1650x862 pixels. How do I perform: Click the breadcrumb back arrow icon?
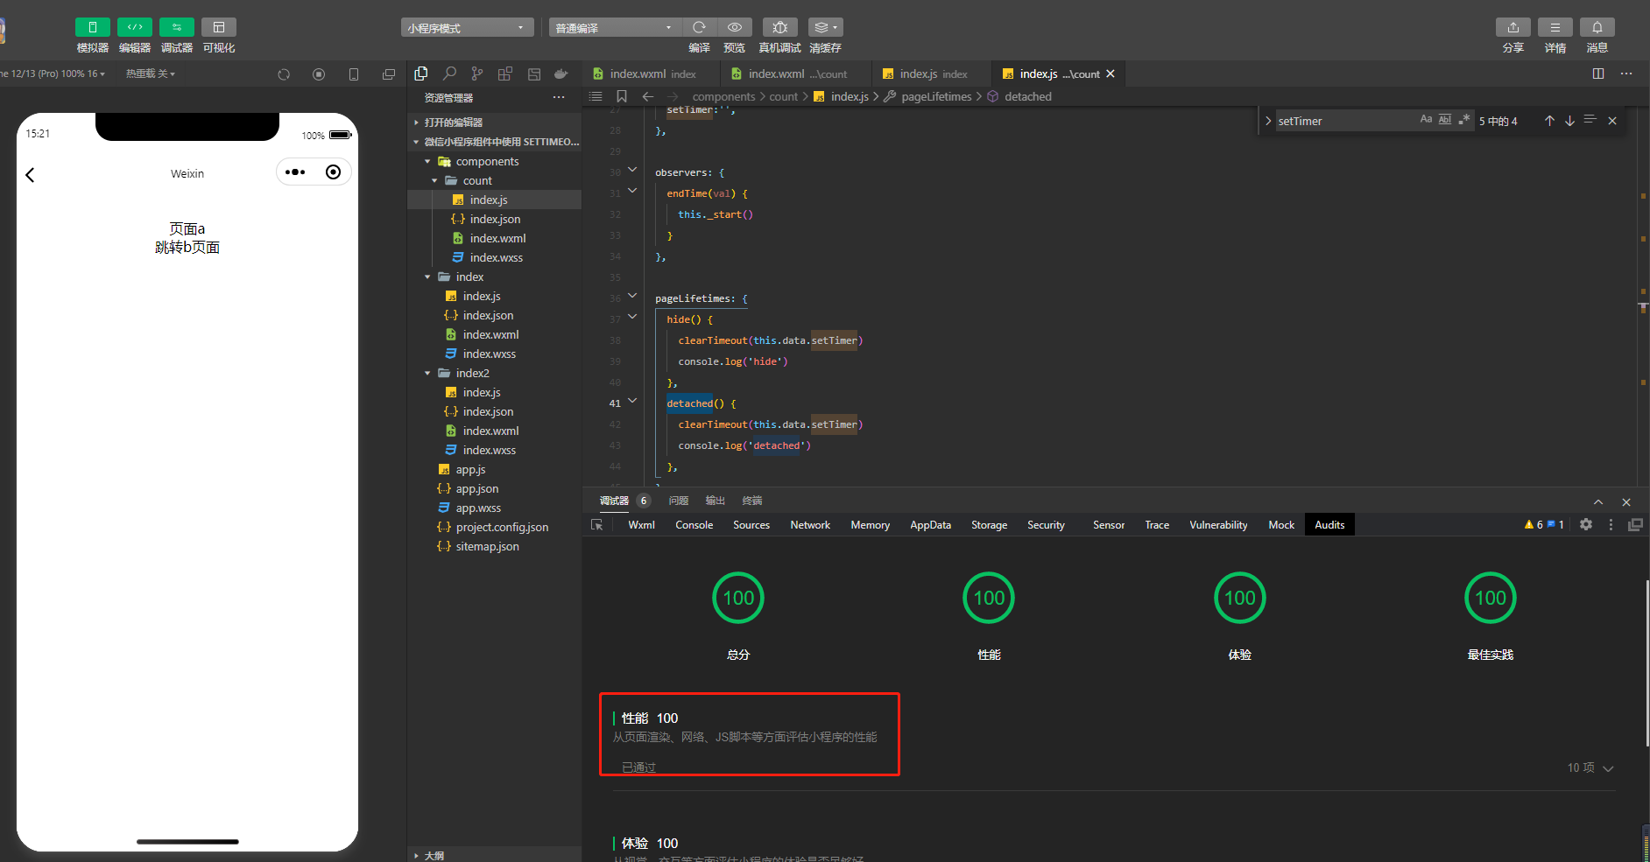648,96
